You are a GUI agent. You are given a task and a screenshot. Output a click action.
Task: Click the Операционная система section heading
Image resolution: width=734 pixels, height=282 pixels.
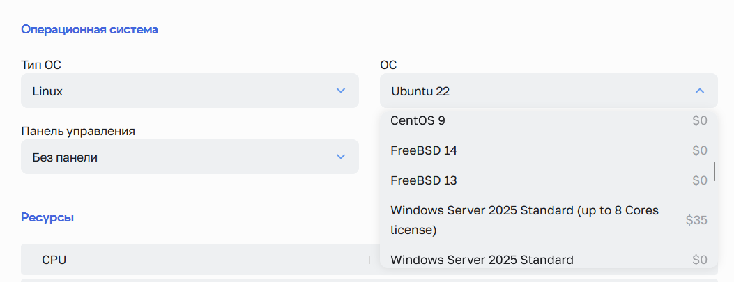tap(89, 29)
